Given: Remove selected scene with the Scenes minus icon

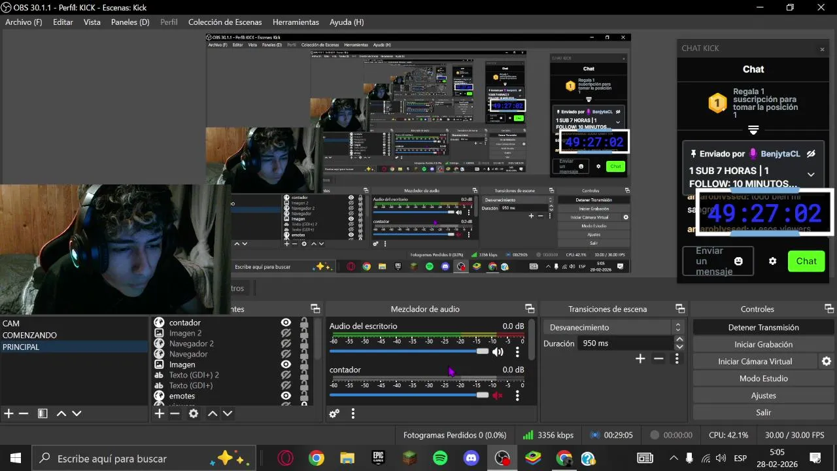Looking at the screenshot, I should [24, 413].
